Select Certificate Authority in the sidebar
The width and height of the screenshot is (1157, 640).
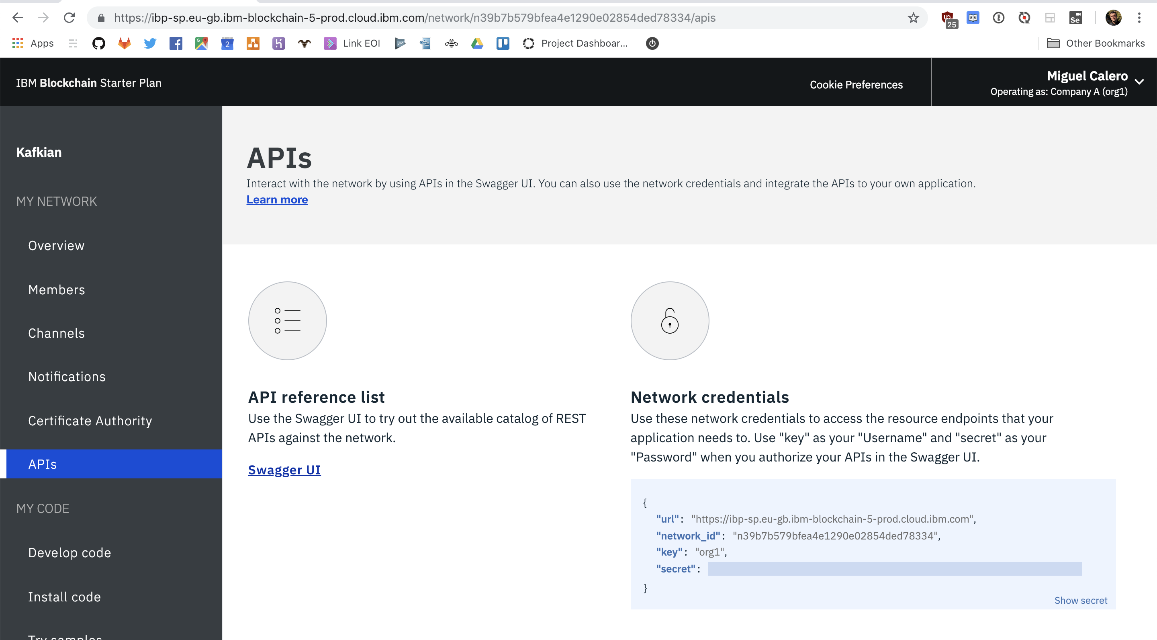tap(90, 421)
